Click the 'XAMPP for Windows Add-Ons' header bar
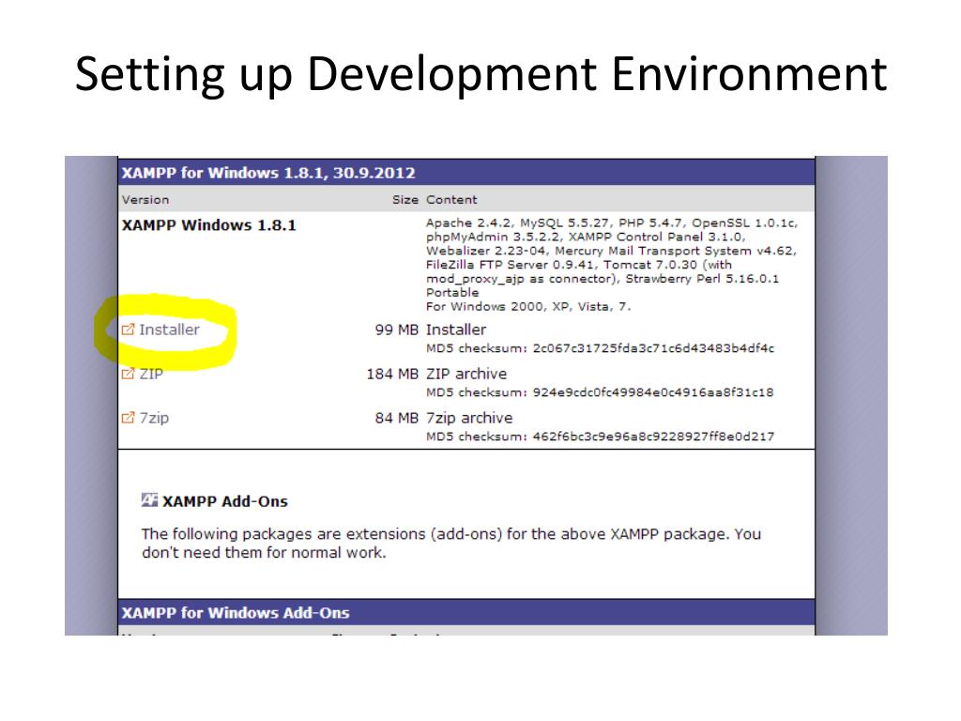The width and height of the screenshot is (961, 721). [x=466, y=613]
